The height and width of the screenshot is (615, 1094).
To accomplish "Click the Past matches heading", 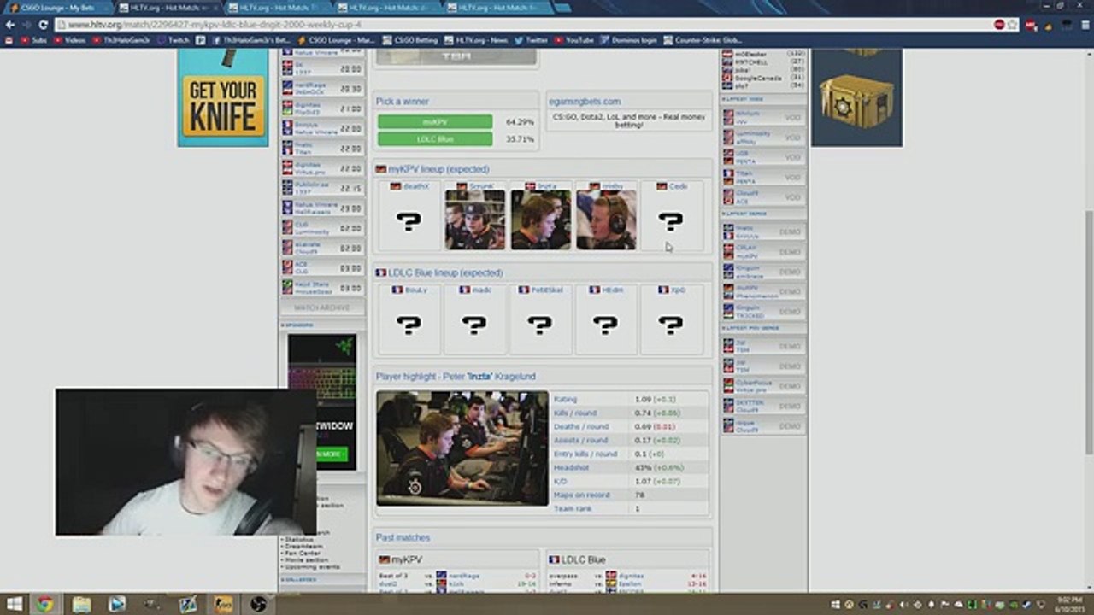I will (403, 537).
